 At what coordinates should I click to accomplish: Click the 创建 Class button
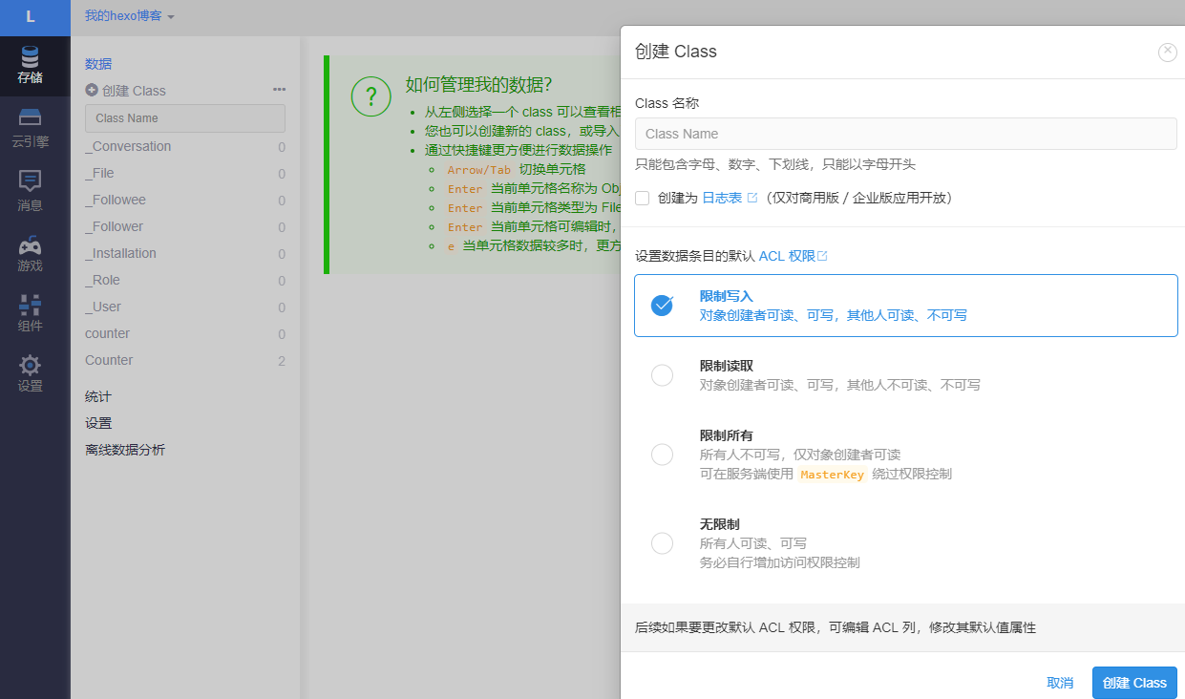click(1133, 683)
